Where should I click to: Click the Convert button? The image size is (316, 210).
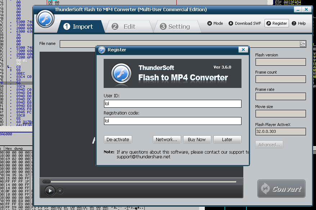click(x=281, y=189)
